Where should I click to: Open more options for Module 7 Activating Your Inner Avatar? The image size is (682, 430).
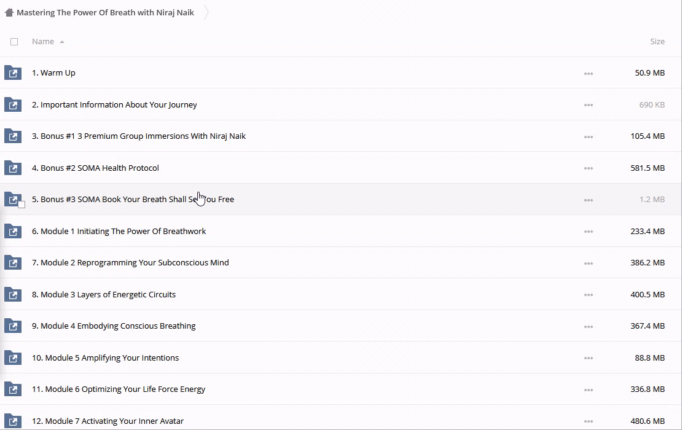coord(588,421)
